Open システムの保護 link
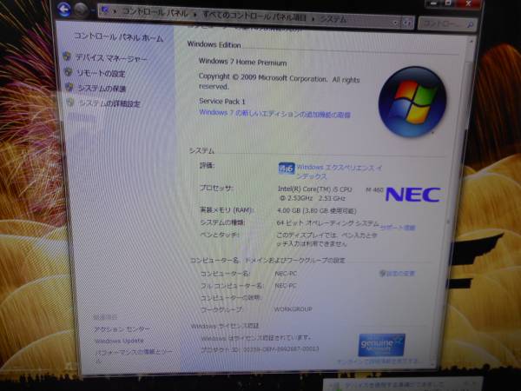Image resolution: width=521 pixels, height=391 pixels. (102, 89)
